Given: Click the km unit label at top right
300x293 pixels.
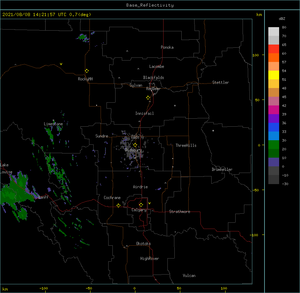Looking at the screenshot, I should 259,15.
